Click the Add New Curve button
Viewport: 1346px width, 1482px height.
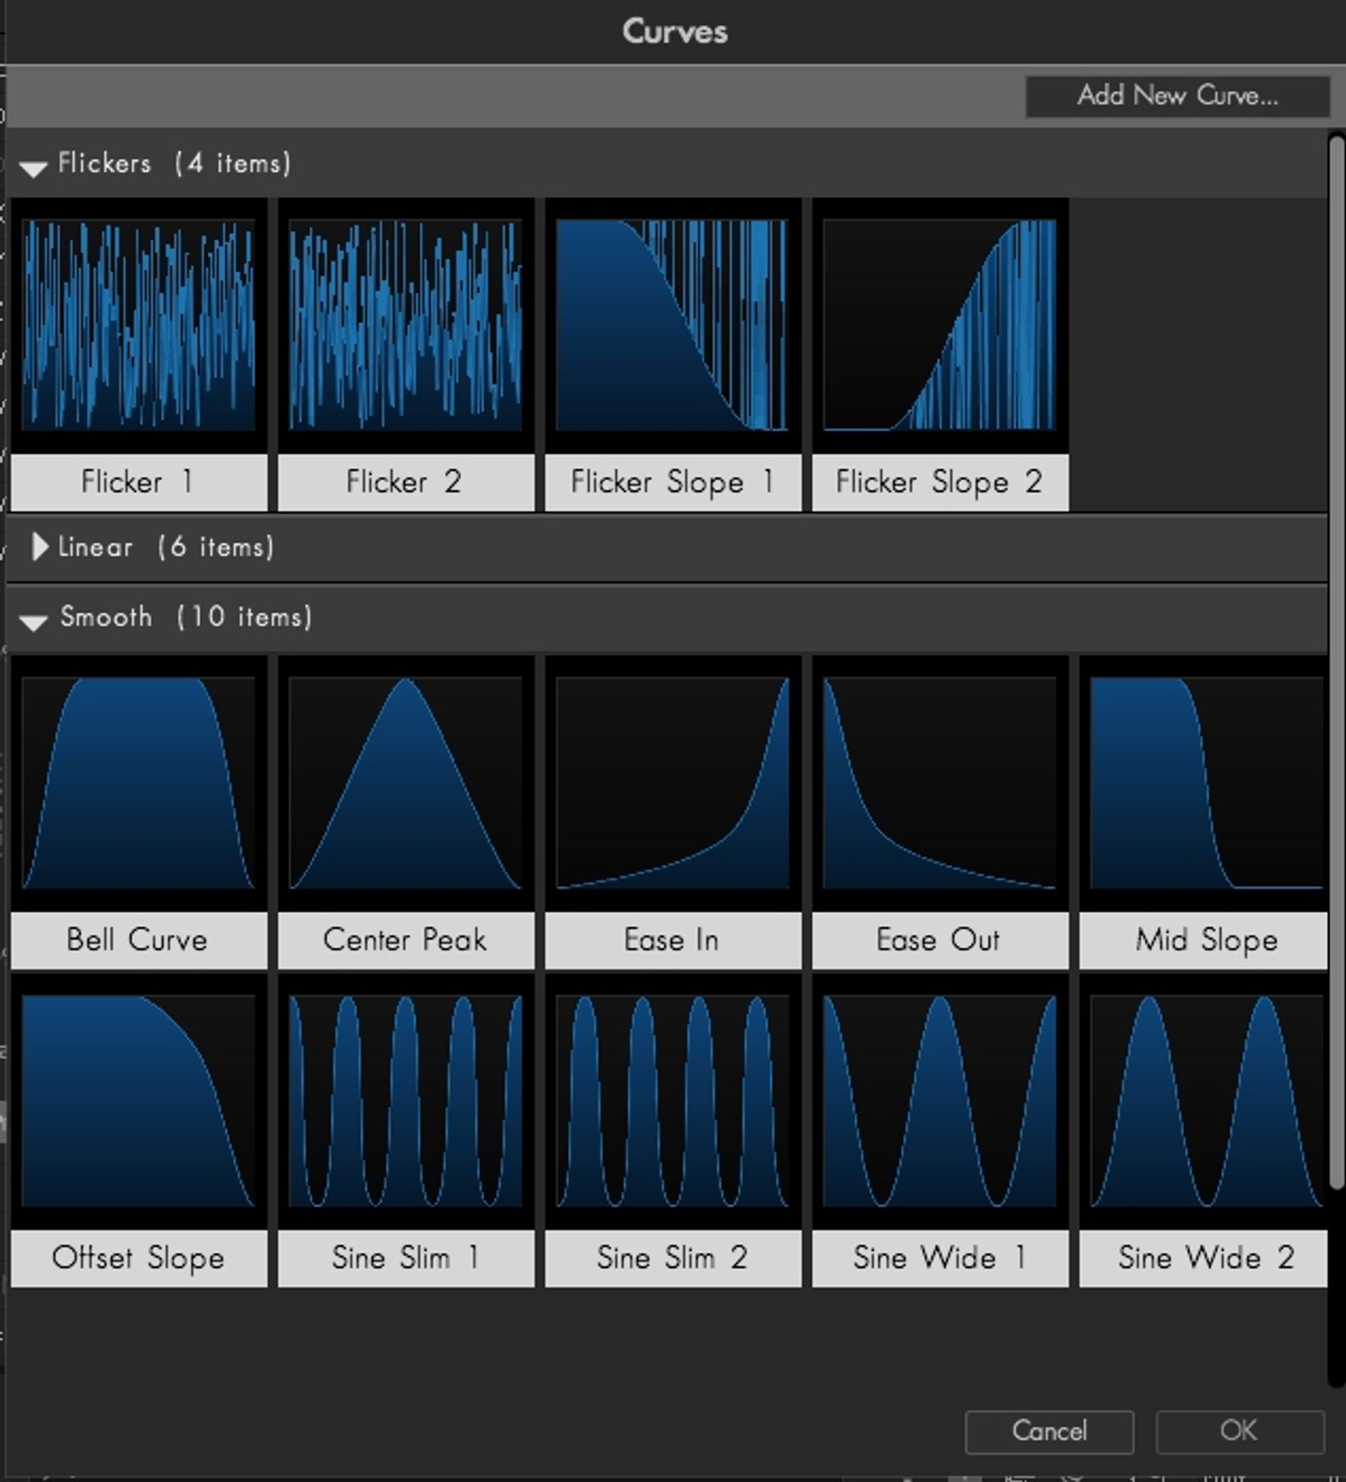[x=1177, y=96]
